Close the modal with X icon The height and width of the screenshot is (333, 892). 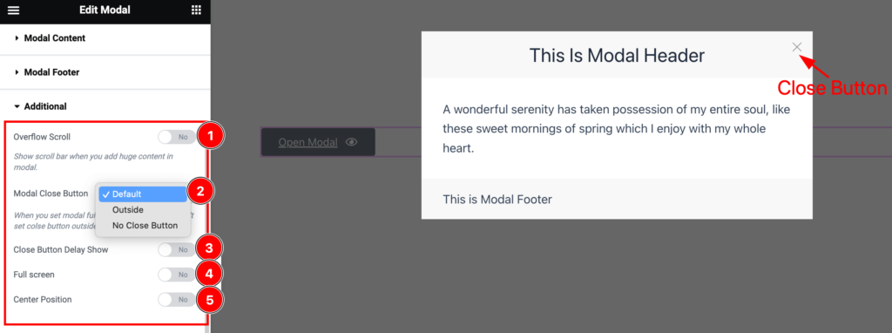(797, 47)
